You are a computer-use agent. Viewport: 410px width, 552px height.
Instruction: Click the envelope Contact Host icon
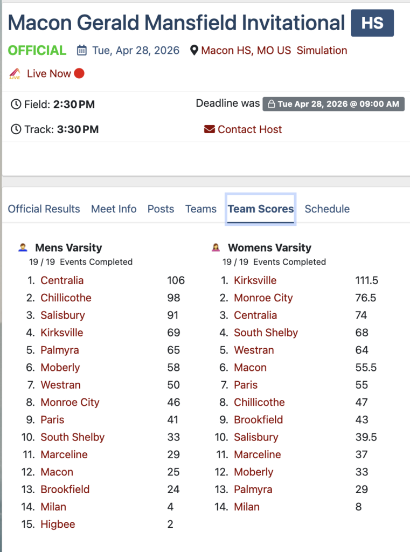pyautogui.click(x=210, y=129)
